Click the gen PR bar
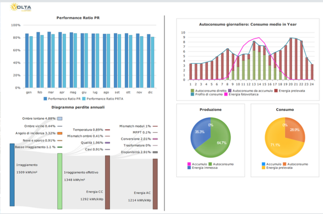 [x=27, y=60]
